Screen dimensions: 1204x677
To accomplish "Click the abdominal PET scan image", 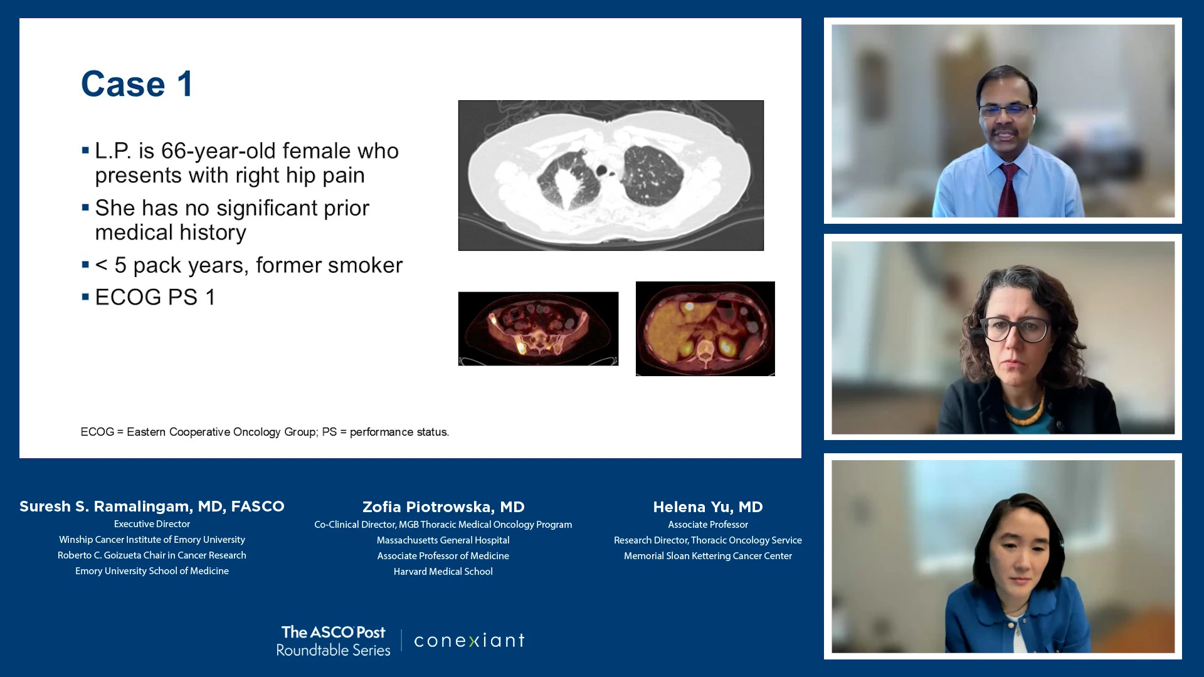I will (x=705, y=328).
